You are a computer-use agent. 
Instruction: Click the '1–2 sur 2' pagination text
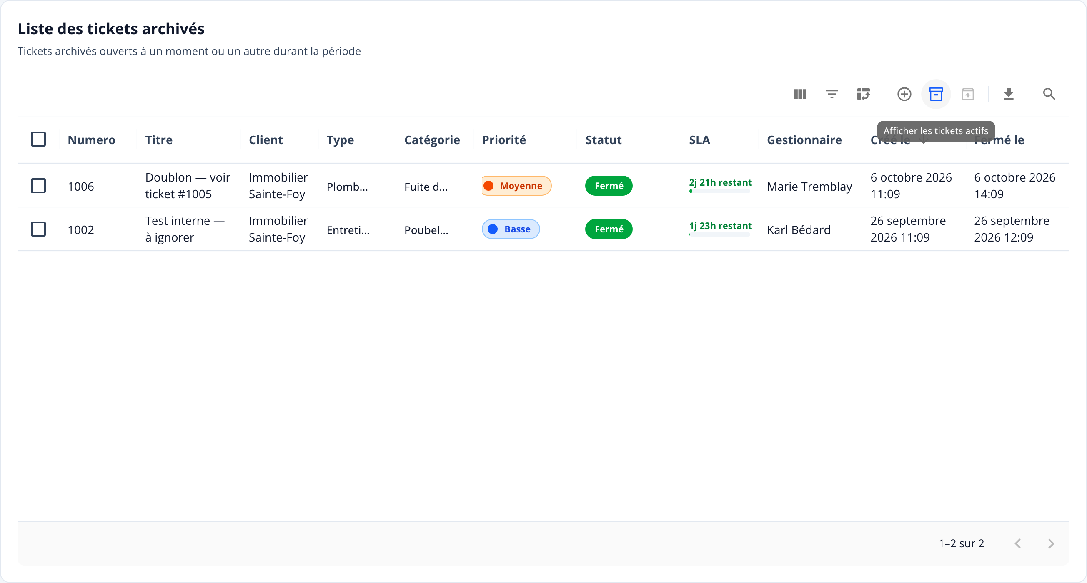[x=961, y=543]
